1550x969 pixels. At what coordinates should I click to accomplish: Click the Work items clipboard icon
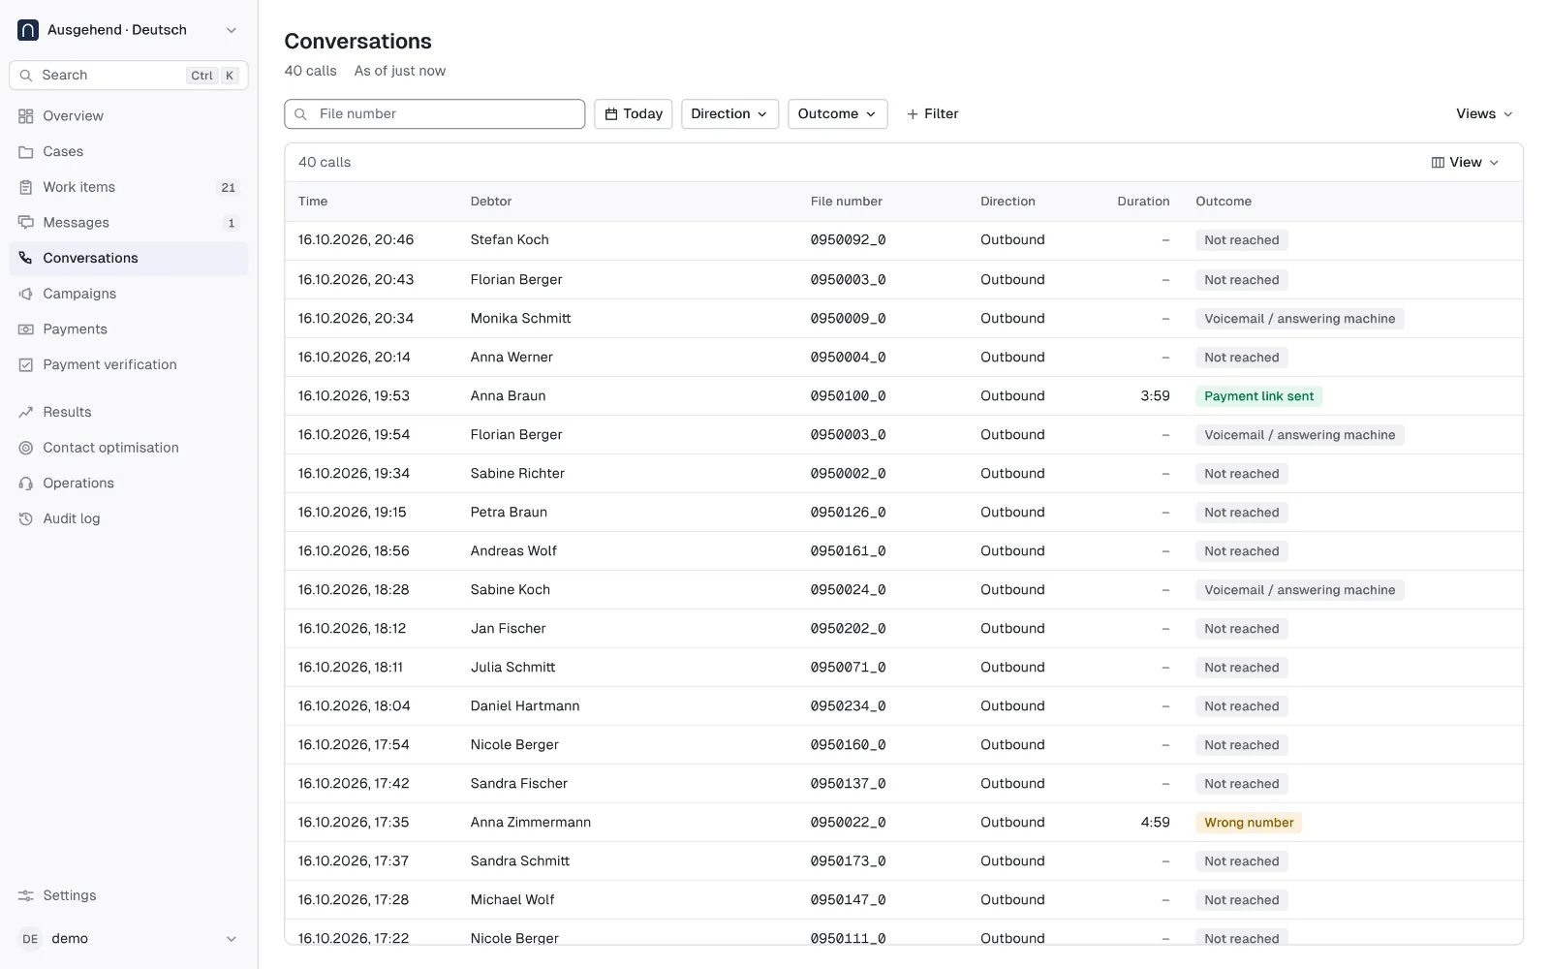click(26, 187)
